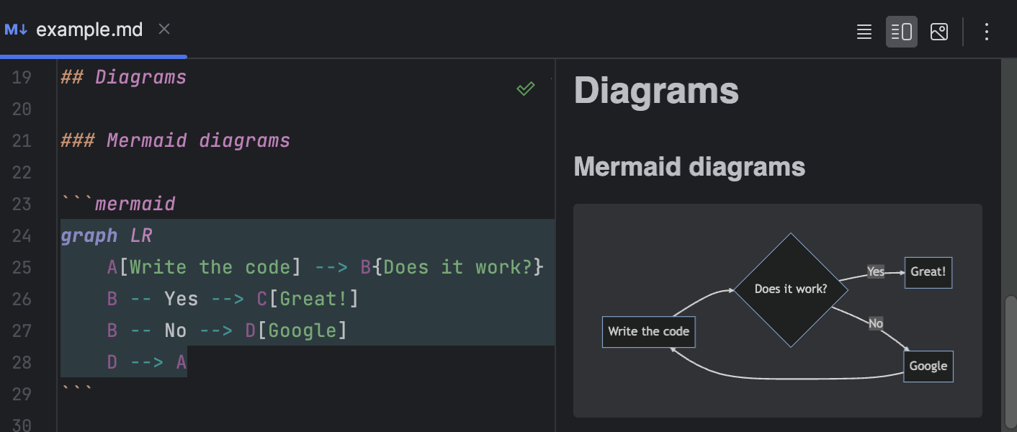Click the Write the code box

[648, 332]
